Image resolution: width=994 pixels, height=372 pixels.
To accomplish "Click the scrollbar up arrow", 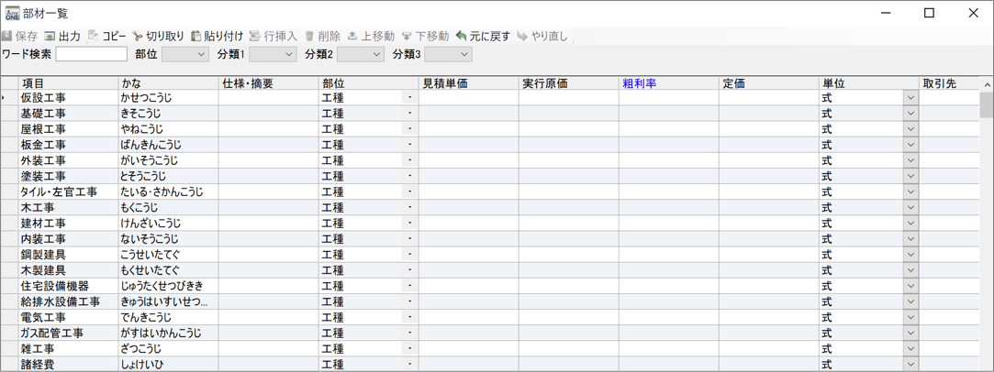I will coord(987,84).
